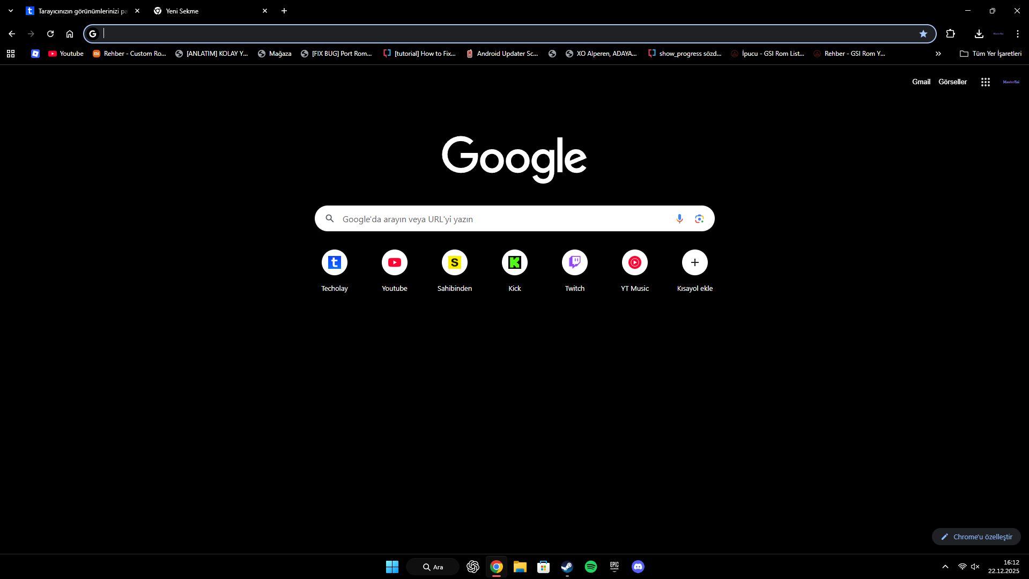Screen dimensions: 1029x579
Task: Expand the tab search dropdown arrow
Action: [x=11, y=11]
